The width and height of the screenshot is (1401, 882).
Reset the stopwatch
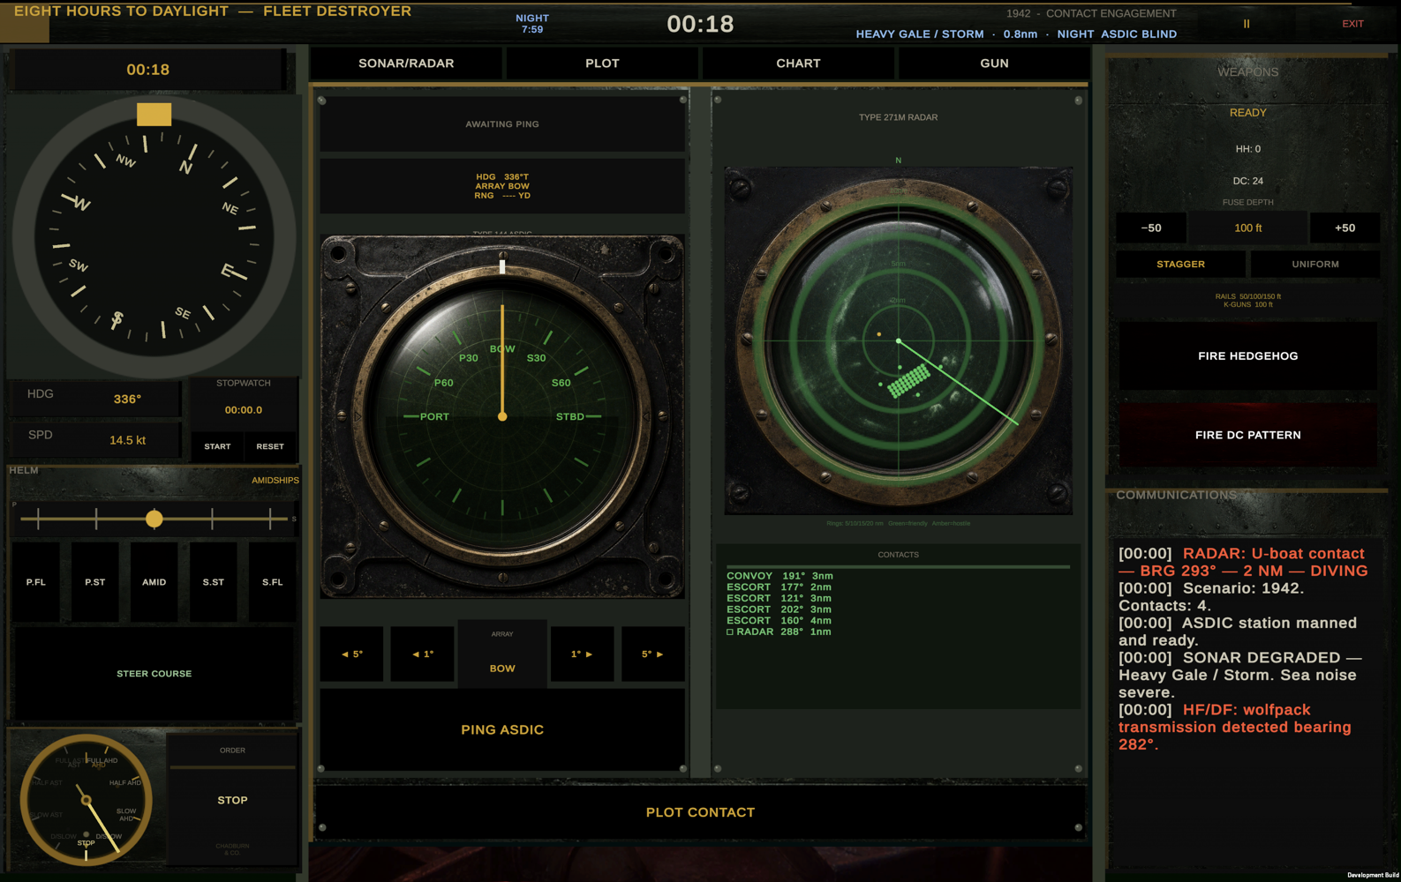click(270, 446)
